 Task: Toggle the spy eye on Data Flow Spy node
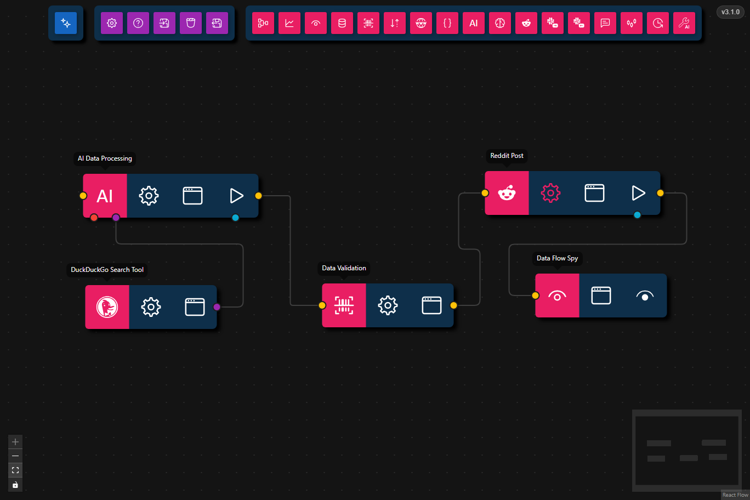[645, 296]
